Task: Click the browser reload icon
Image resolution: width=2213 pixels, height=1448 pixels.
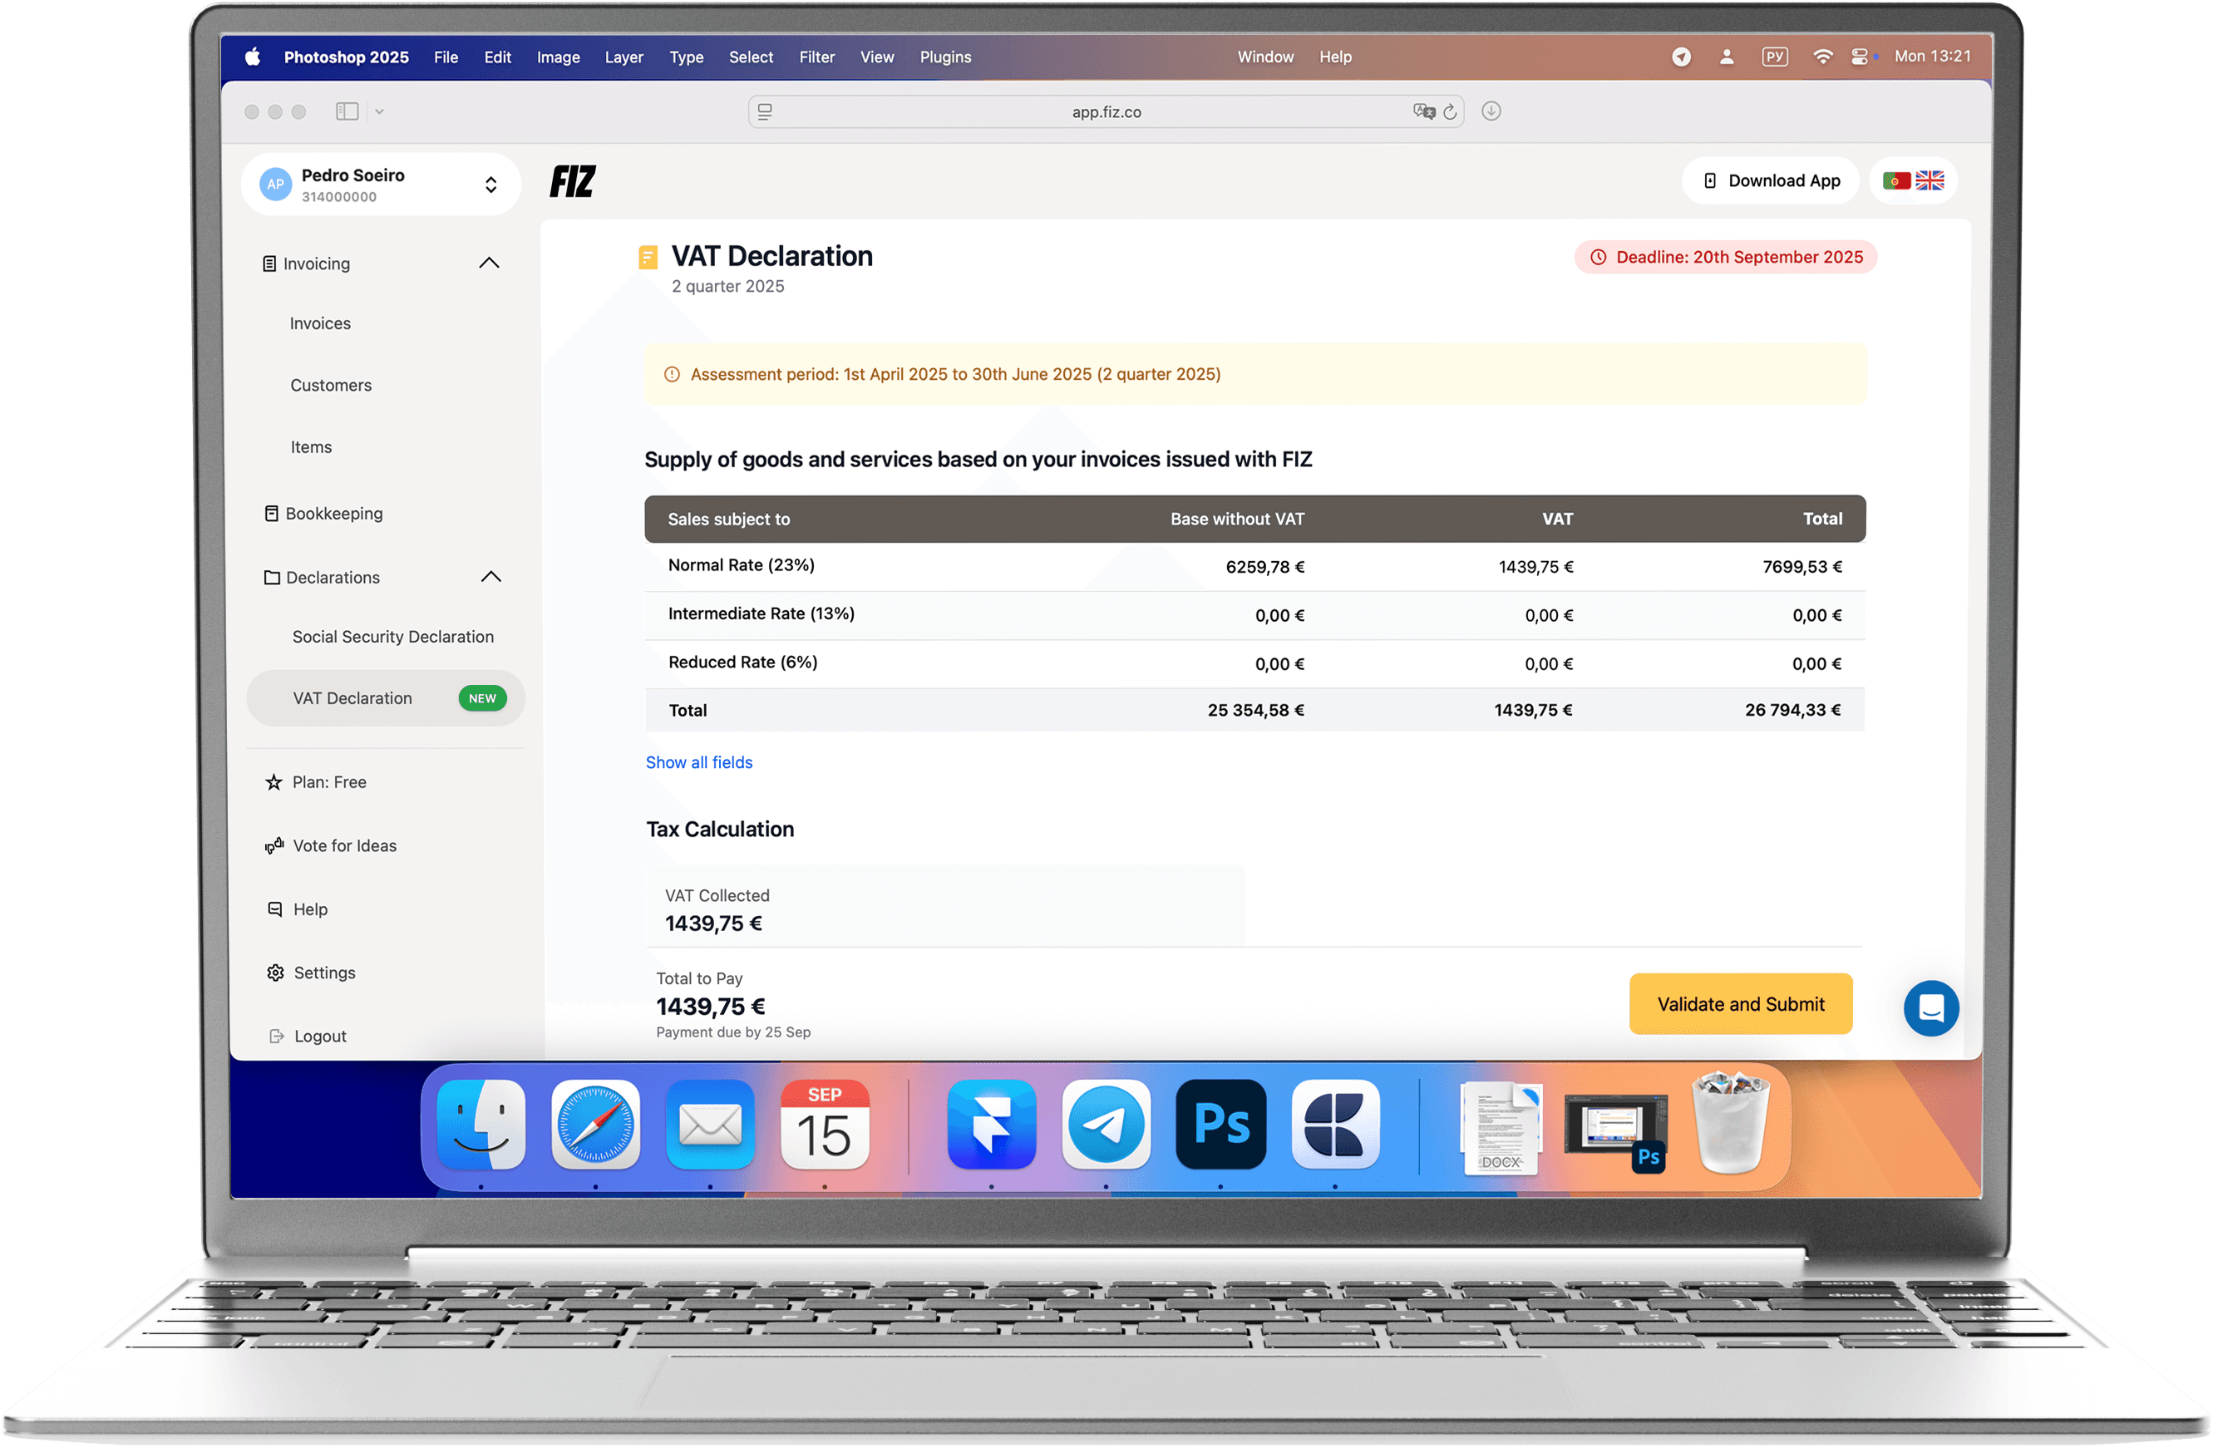Action: [1450, 111]
